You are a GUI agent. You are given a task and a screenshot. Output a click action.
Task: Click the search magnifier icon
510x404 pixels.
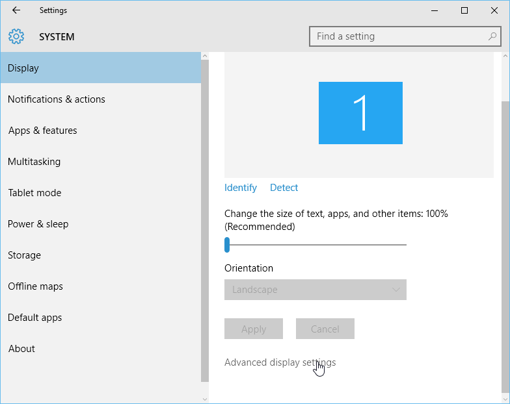click(x=492, y=36)
